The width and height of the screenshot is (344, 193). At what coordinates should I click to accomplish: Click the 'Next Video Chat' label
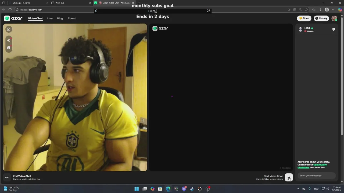(273, 176)
